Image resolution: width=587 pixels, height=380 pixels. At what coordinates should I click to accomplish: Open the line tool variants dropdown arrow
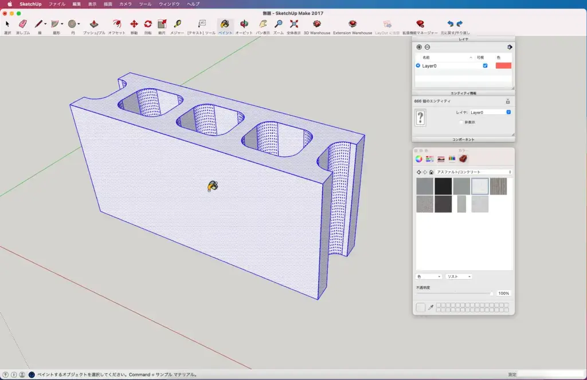pos(45,24)
